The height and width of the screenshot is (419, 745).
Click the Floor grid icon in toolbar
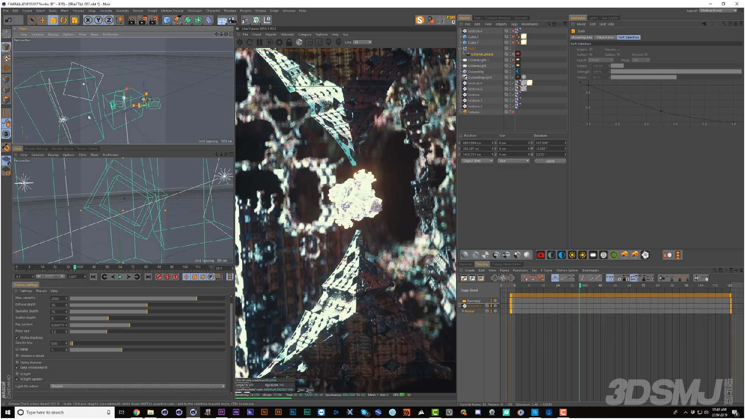tap(221, 20)
